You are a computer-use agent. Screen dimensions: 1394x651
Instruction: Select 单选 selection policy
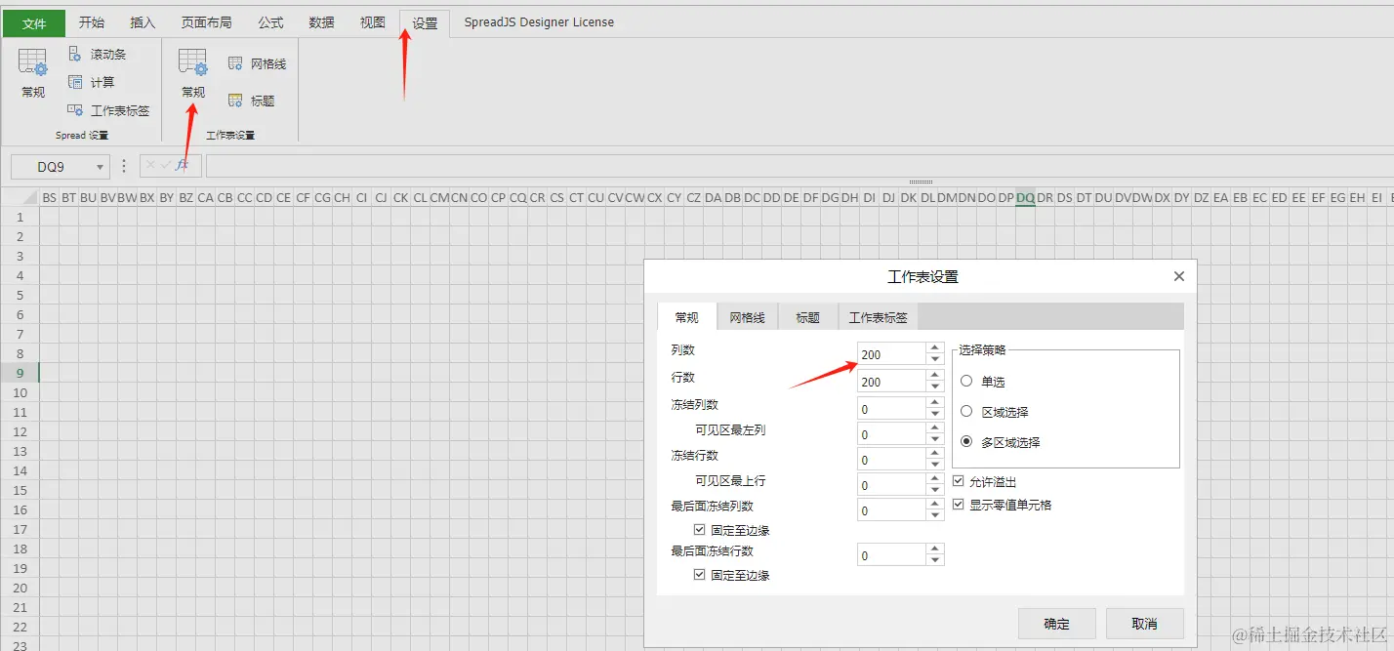tap(966, 382)
